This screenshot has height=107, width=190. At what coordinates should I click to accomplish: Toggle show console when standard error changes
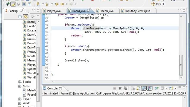coord(149,88)
